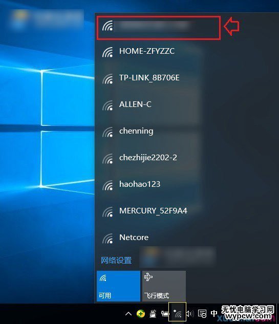Toggle the Wi-Fi 可用 quick action tile
Screen dimensions: 279x324
(118, 286)
